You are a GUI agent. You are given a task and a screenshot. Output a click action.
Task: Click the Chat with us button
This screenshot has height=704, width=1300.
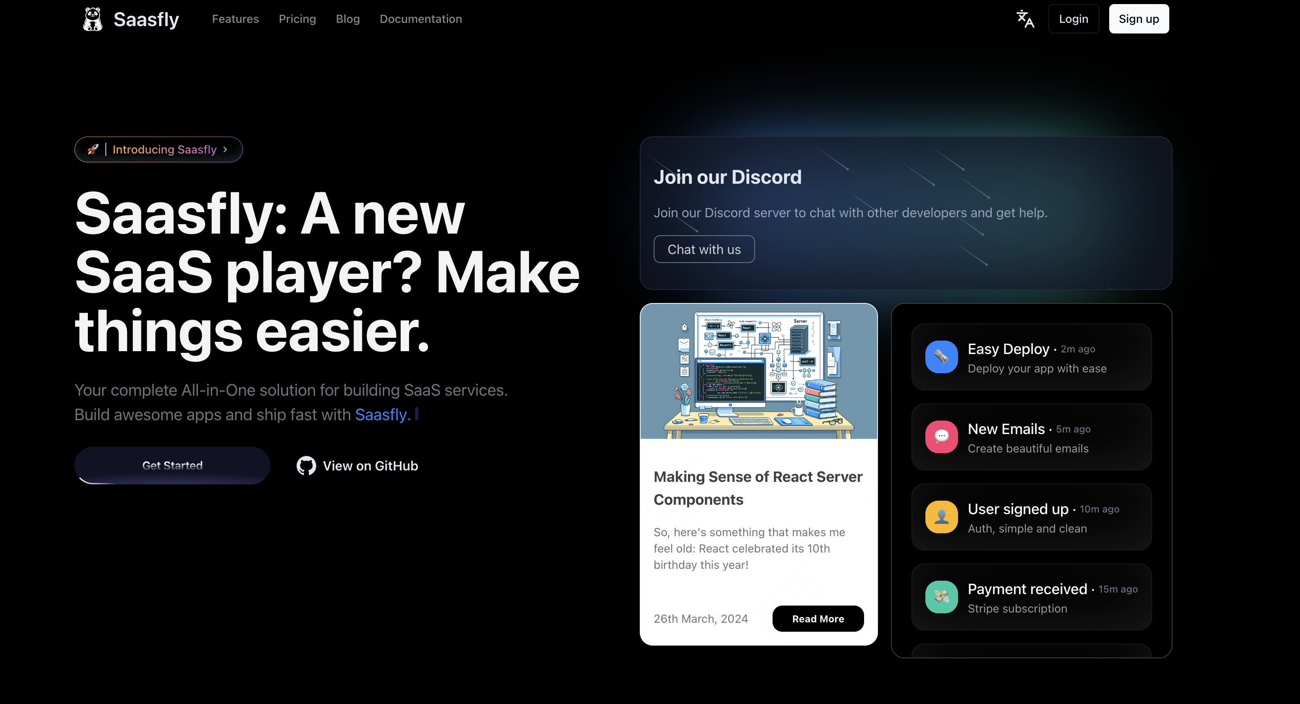pos(704,249)
